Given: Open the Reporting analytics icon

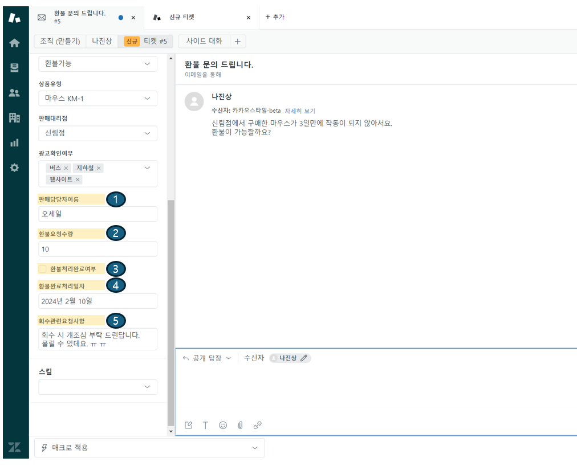Looking at the screenshot, I should point(15,142).
